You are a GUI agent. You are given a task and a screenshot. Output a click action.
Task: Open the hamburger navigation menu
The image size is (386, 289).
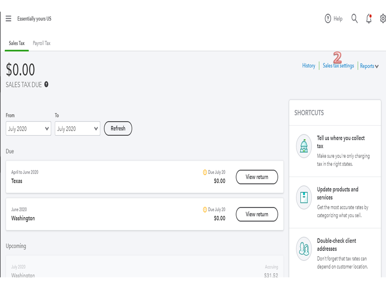click(x=9, y=19)
